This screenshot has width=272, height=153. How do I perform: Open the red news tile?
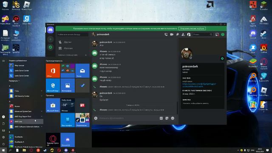tap(82, 105)
